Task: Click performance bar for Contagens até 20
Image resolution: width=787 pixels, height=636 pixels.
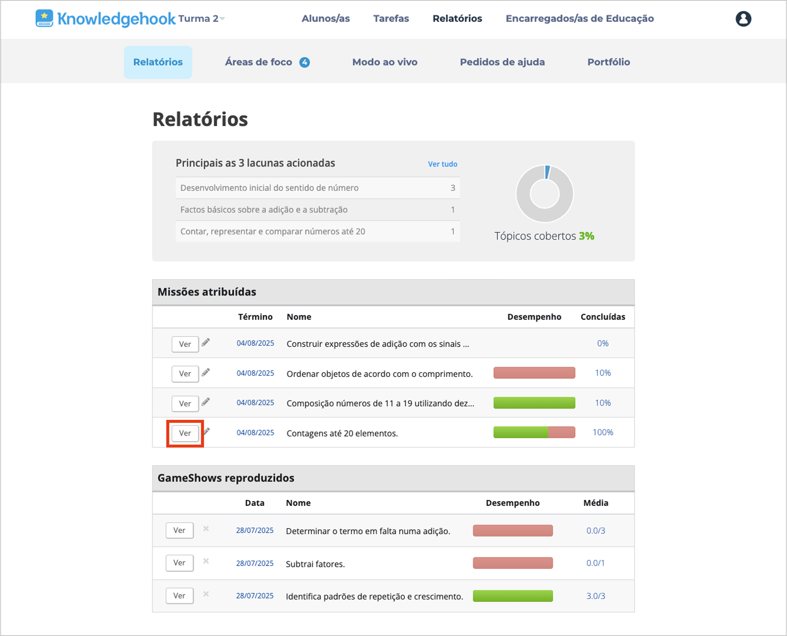Action: coord(534,432)
